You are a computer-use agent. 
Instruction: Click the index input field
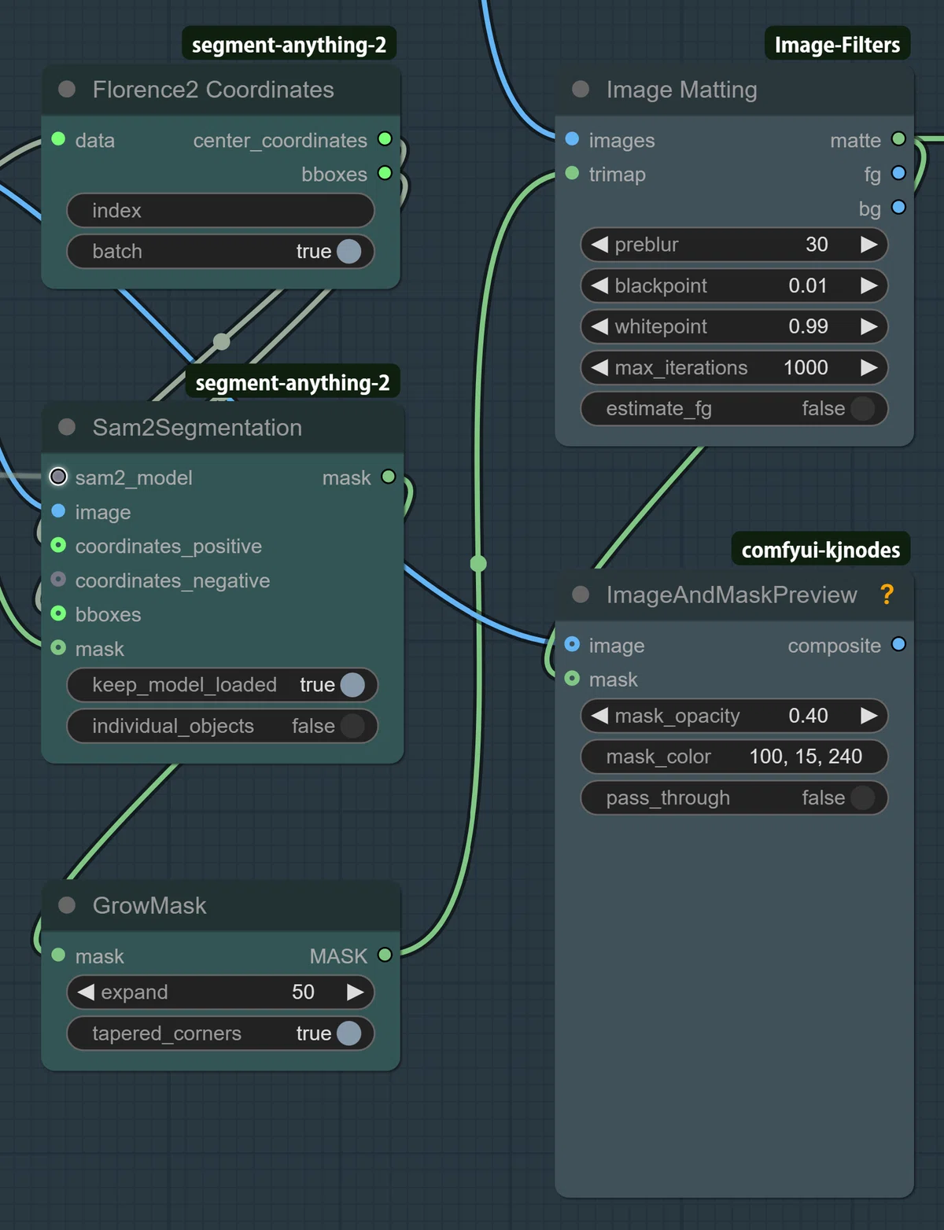click(220, 211)
